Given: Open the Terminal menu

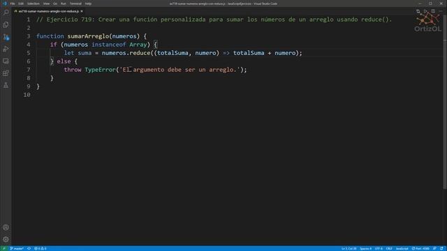Looking at the screenshot, I should (x=75, y=3).
